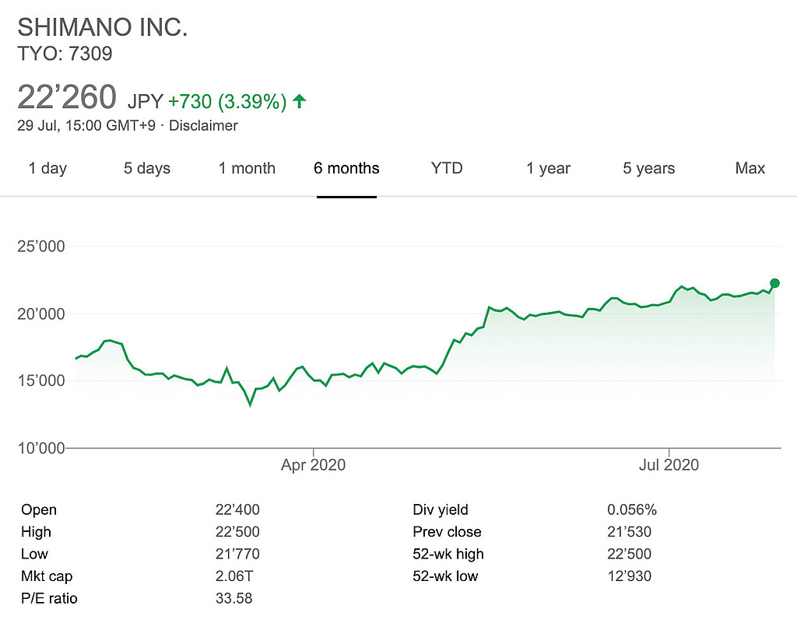Click the Apr 2020 axis label
Screen dimensions: 797x623
click(313, 465)
